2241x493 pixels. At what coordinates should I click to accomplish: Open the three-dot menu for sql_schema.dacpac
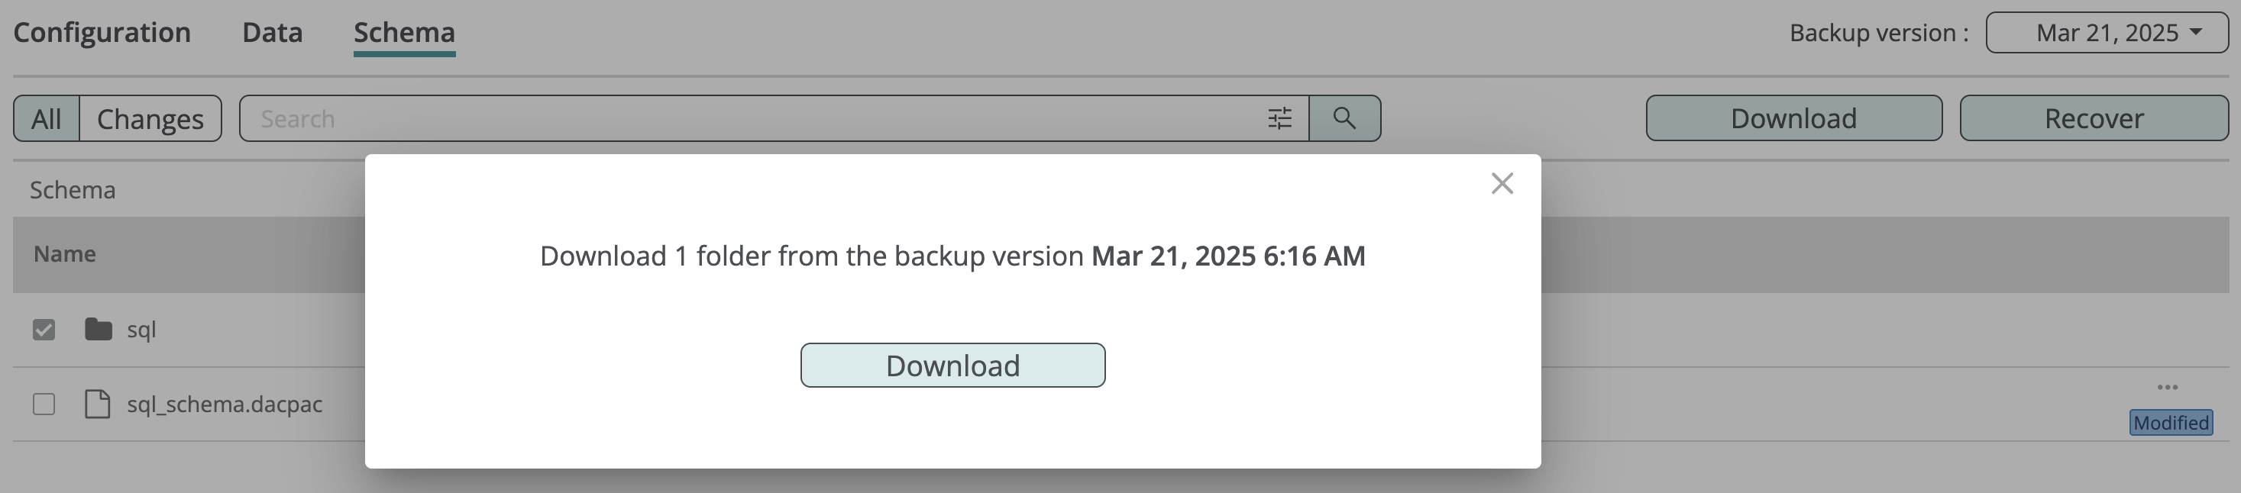2167,387
